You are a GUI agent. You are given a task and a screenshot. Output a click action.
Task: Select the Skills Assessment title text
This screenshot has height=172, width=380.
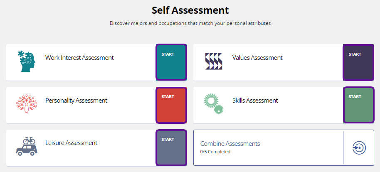coord(255,100)
